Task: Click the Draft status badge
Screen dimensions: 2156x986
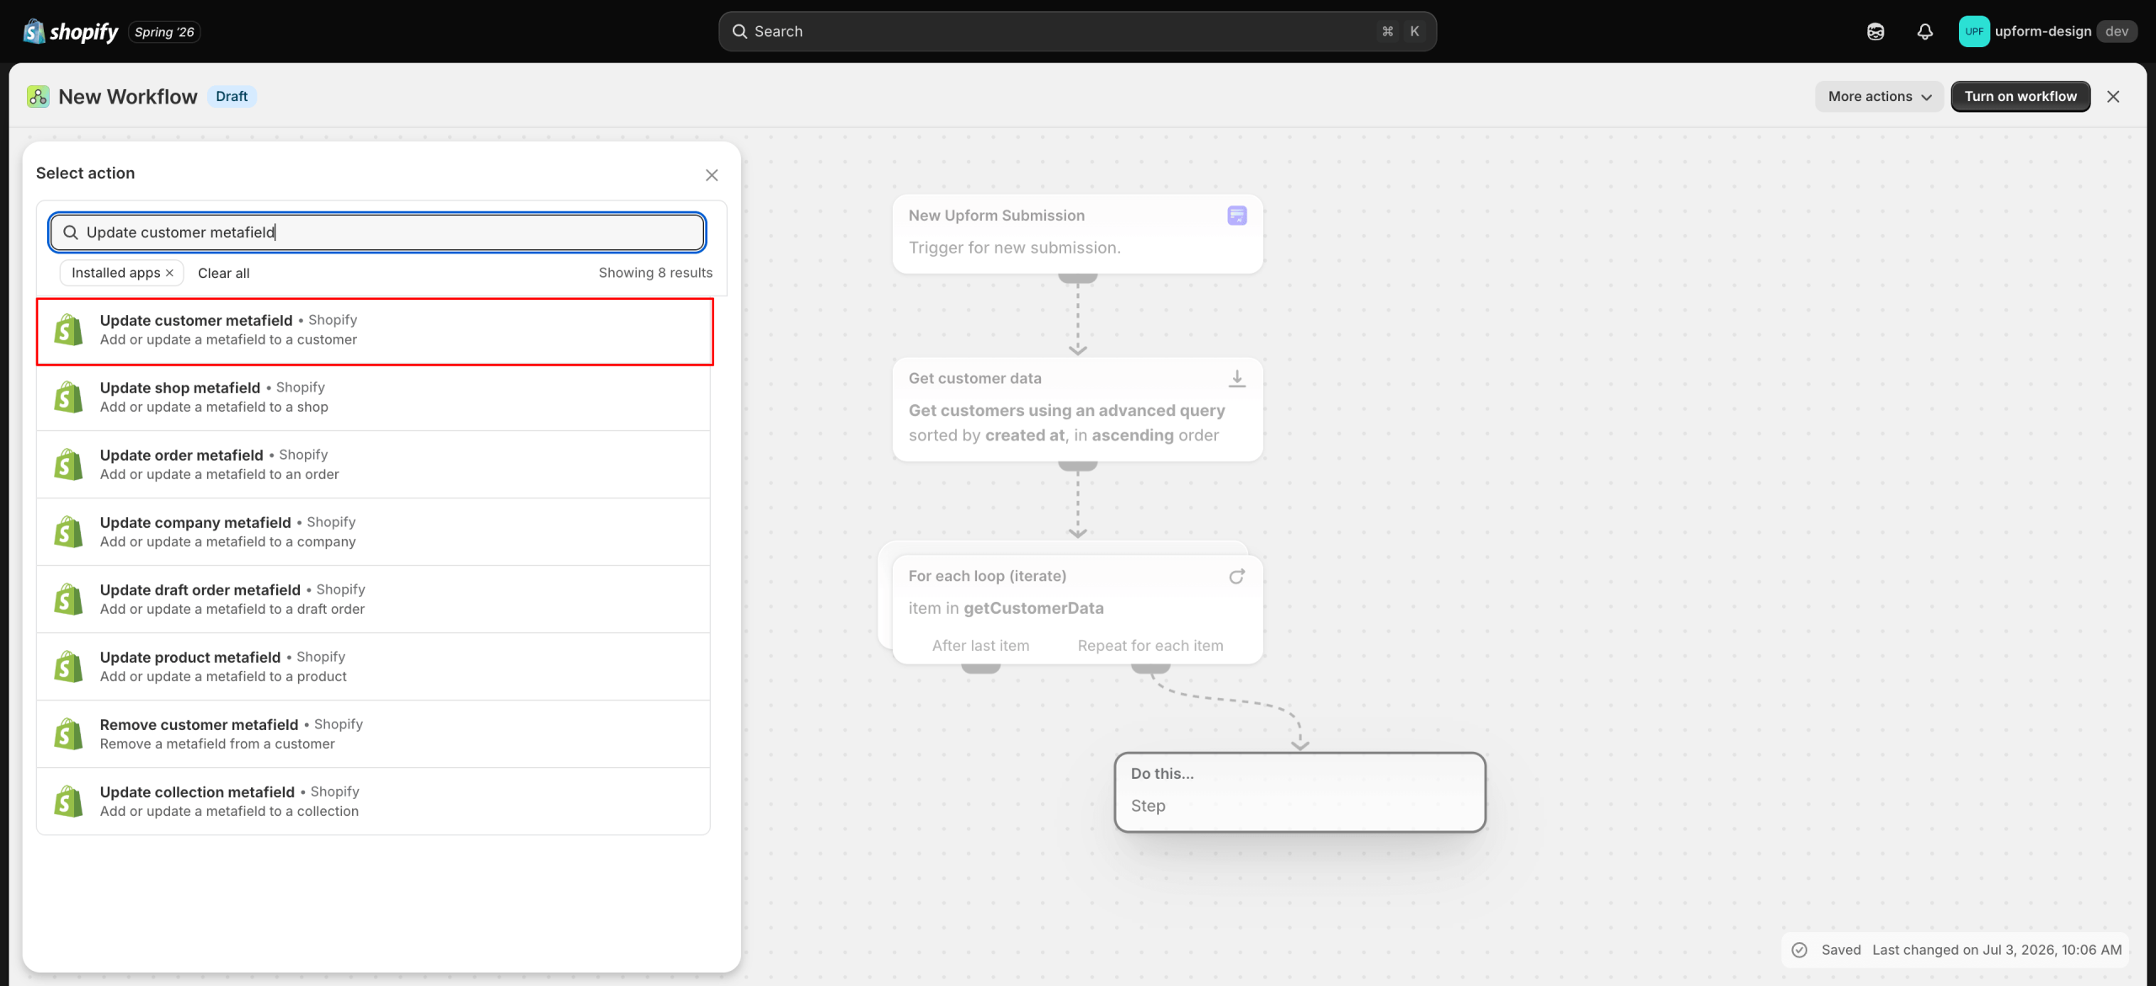Action: tap(232, 97)
